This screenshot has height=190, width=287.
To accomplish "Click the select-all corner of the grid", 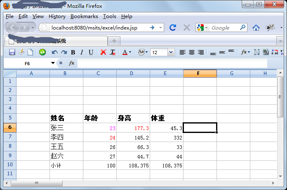I will [10, 73].
